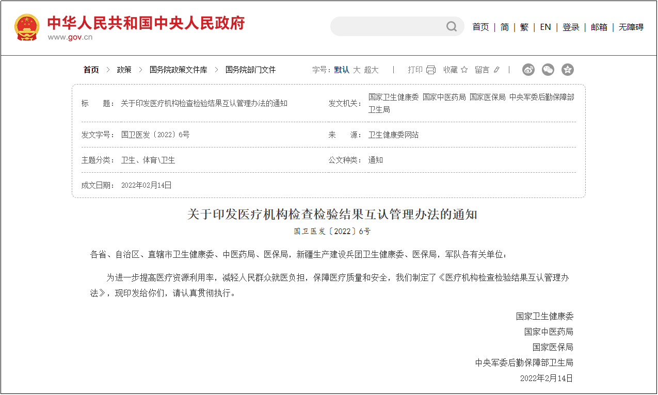
Task: Go to 国务院政策文件库 breadcrumb
Action: [x=178, y=70]
